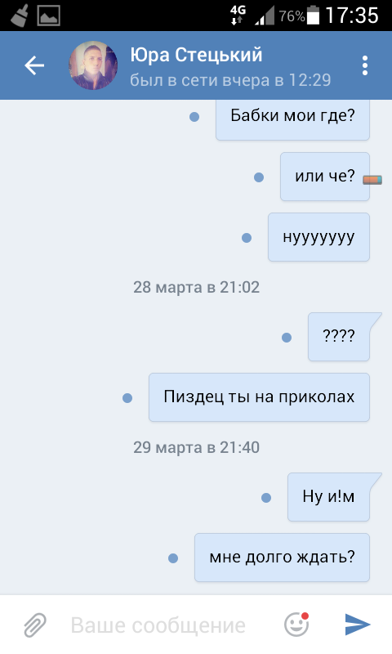
Task: Tap the contact's name in the header
Action: [196, 55]
